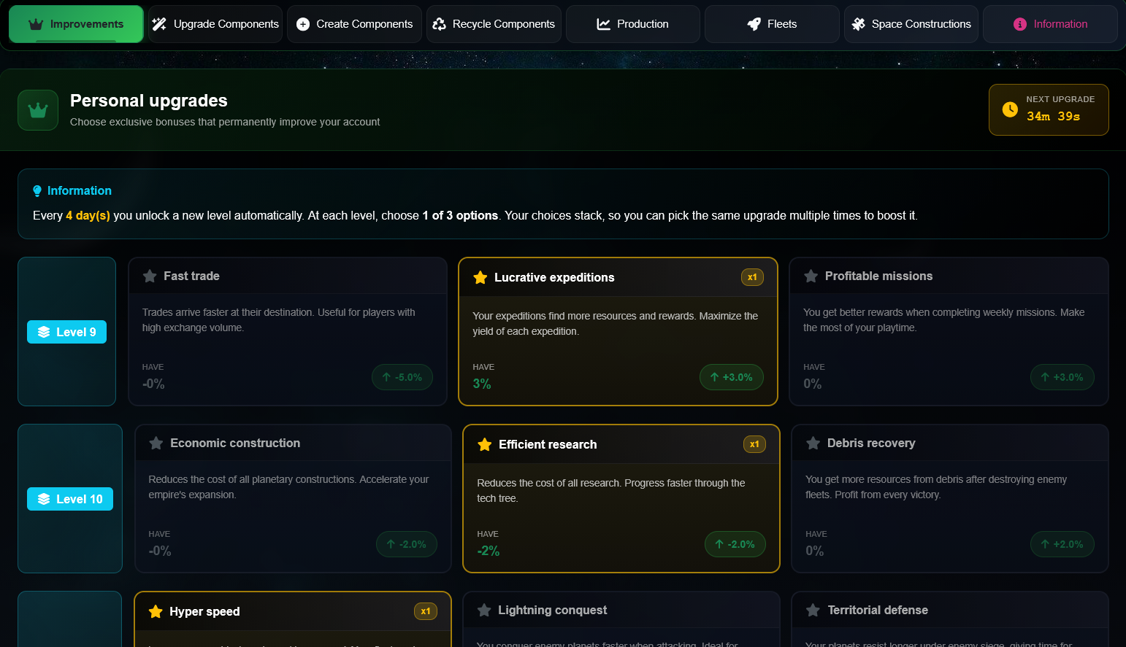The width and height of the screenshot is (1126, 647).
Task: Click the recycle icon on Recycle Components
Action: pyautogui.click(x=439, y=23)
